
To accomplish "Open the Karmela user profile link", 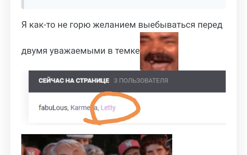I will (84, 108).
